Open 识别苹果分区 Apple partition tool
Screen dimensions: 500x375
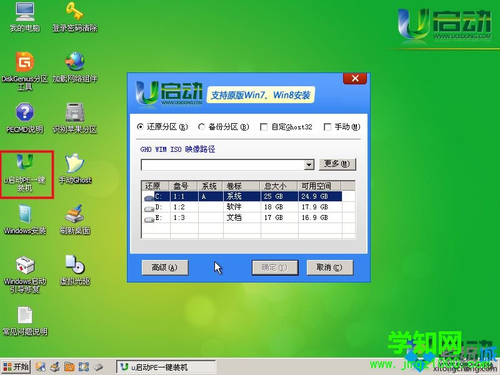coord(75,117)
